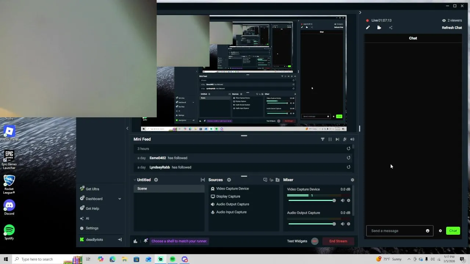Open the emoji picker in message box

click(427, 231)
